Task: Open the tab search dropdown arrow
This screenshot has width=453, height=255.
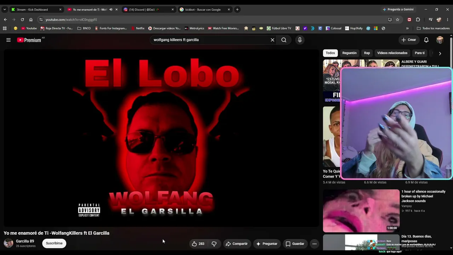Action: tap(5, 10)
